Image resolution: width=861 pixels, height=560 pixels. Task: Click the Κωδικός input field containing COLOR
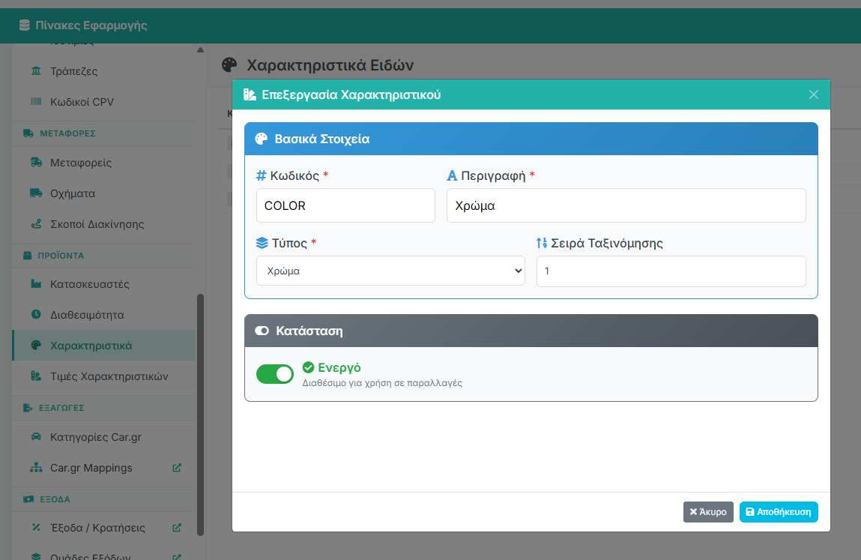(x=346, y=205)
